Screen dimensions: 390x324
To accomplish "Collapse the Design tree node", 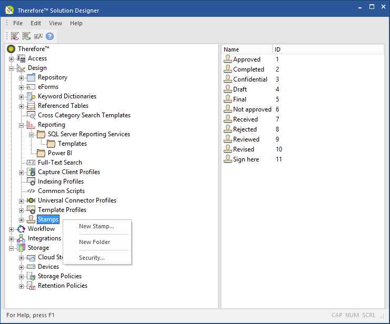I will pos(12,68).
